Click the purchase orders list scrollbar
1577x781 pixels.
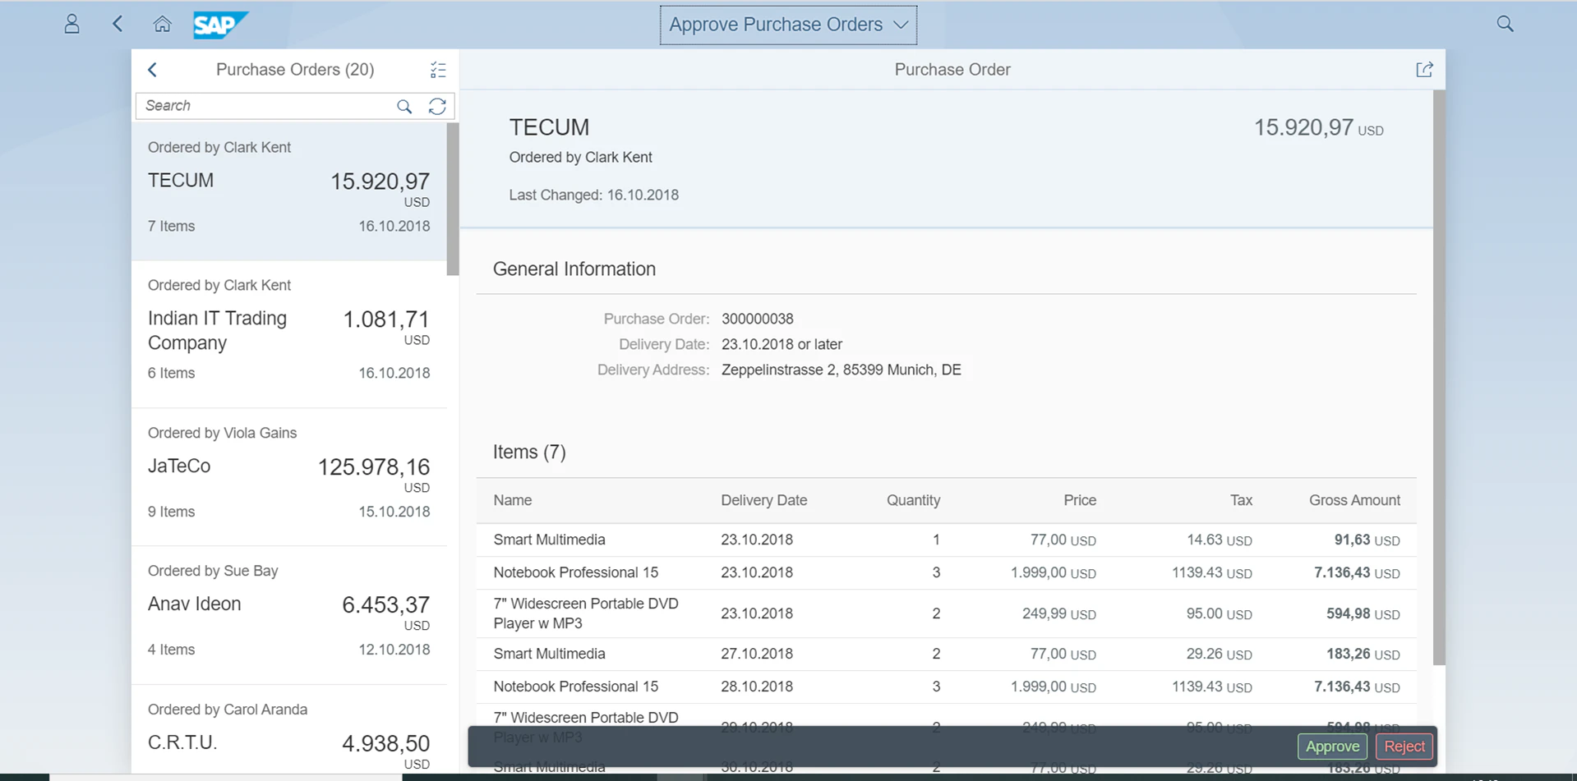[x=453, y=200]
